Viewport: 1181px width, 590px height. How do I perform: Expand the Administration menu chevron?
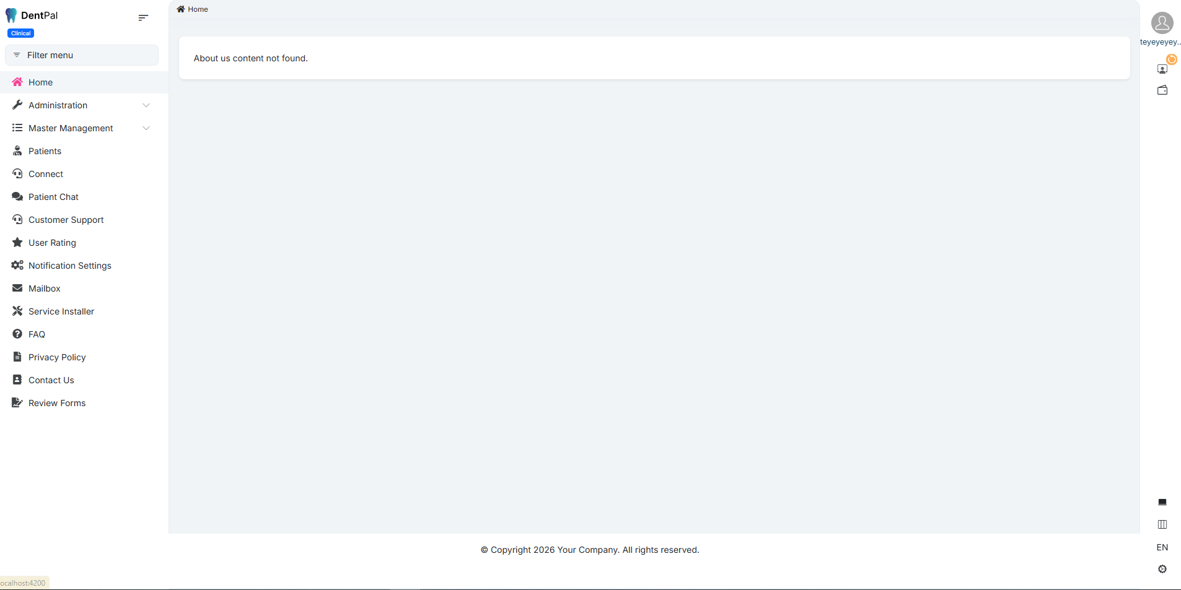click(x=146, y=105)
